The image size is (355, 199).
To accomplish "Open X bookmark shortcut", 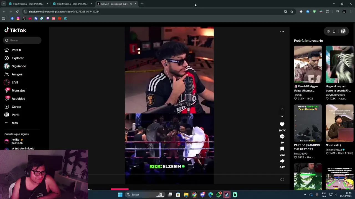I will pyautogui.click(x=24, y=19).
